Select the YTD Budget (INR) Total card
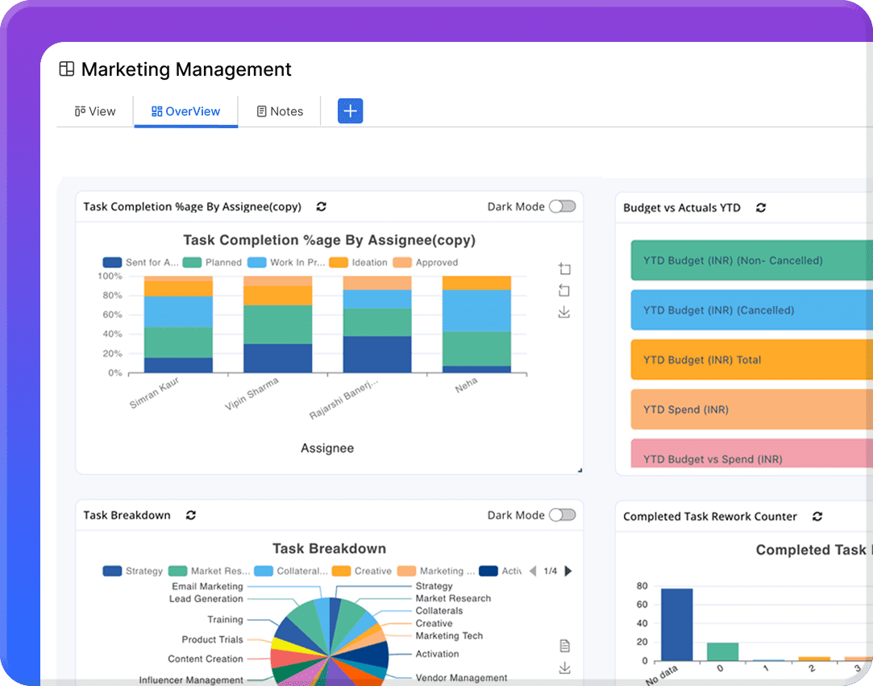Viewport: 873px width, 686px height. [751, 360]
